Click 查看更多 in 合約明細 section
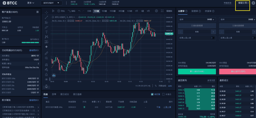This screenshot has height=118, width=256. (x=34, y=50)
